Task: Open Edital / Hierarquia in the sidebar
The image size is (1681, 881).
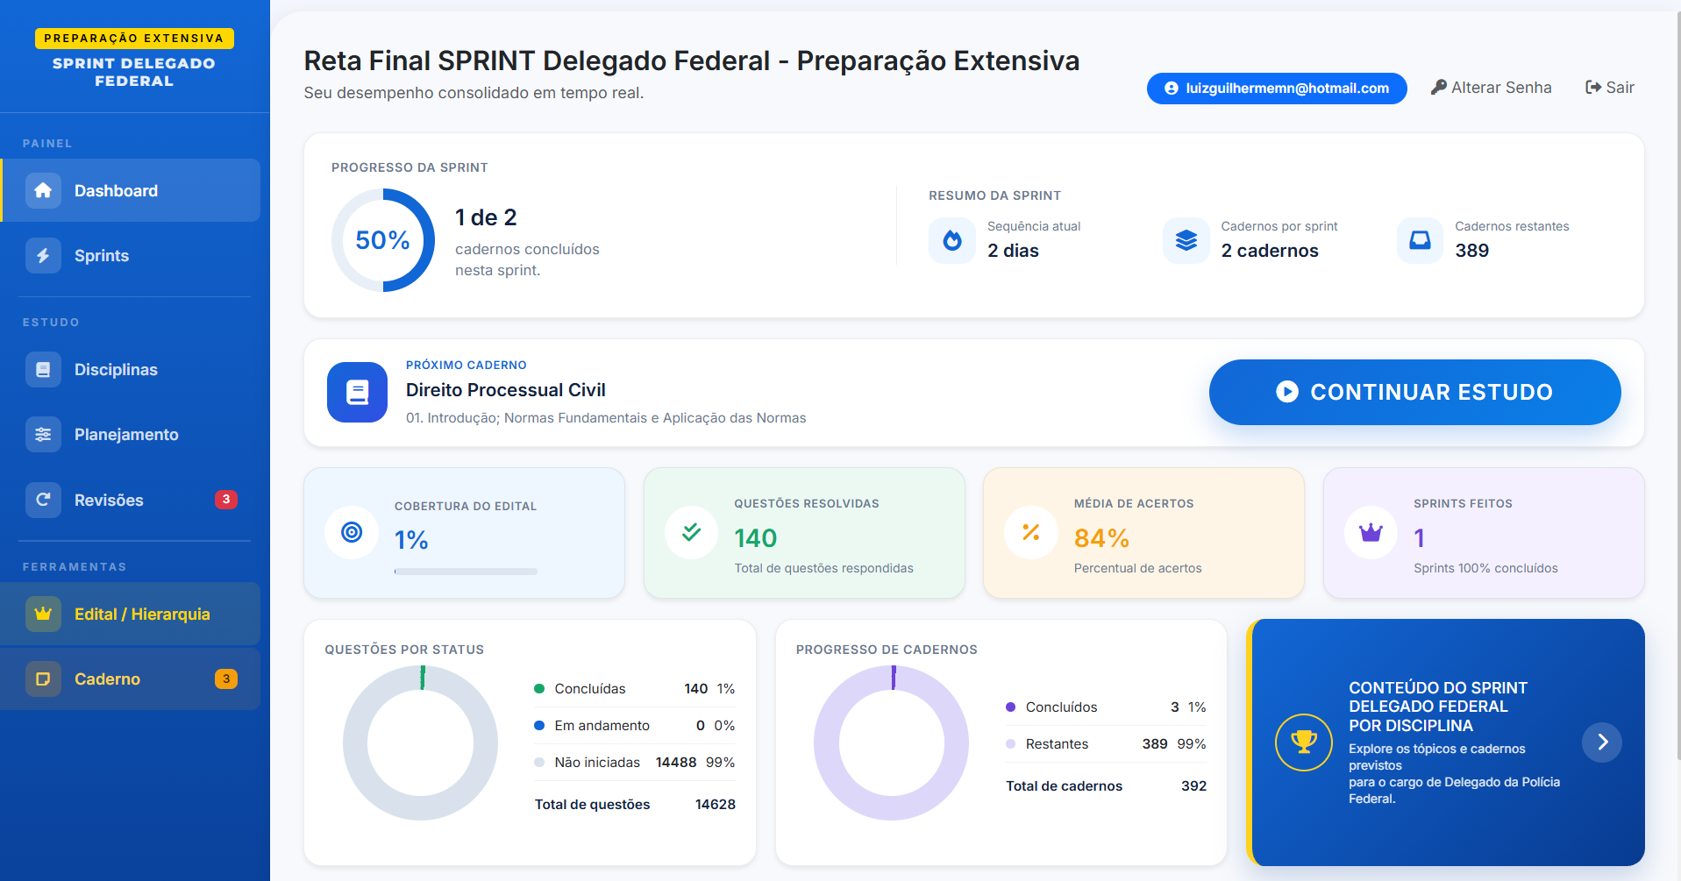Action: 131,614
